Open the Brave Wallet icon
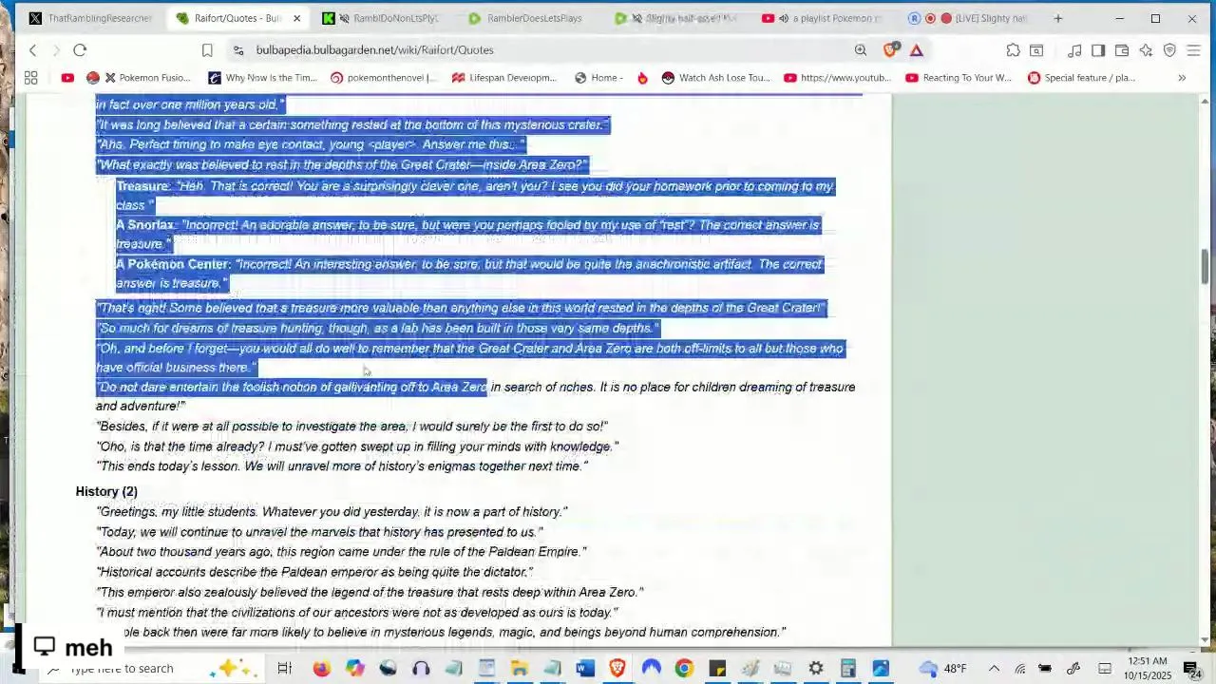The image size is (1216, 684). coord(1122,50)
